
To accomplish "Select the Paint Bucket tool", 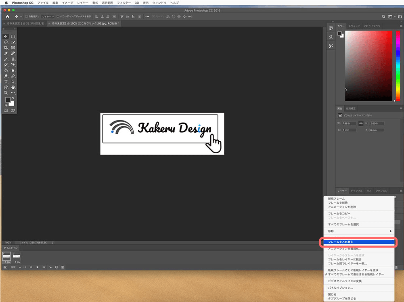I will [6, 70].
